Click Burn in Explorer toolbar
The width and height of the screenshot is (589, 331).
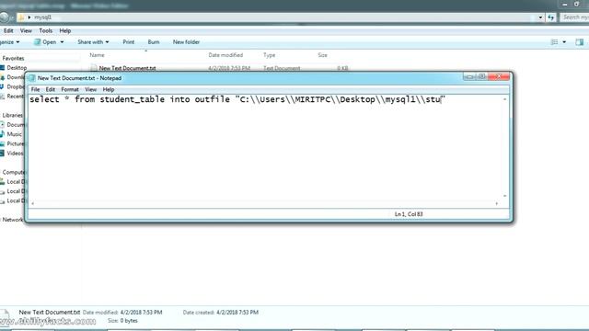pos(154,42)
